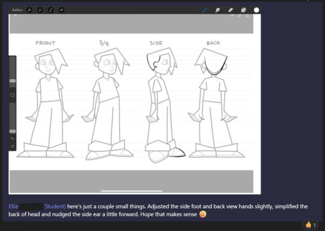Click the undo arrow on sidebar
The image size is (325, 231).
tap(13, 139)
